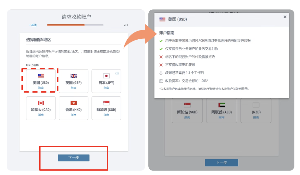Click the 转账通常需要 1-3 个工作日 text
This screenshot has width=300, height=175.
(x=184, y=73)
